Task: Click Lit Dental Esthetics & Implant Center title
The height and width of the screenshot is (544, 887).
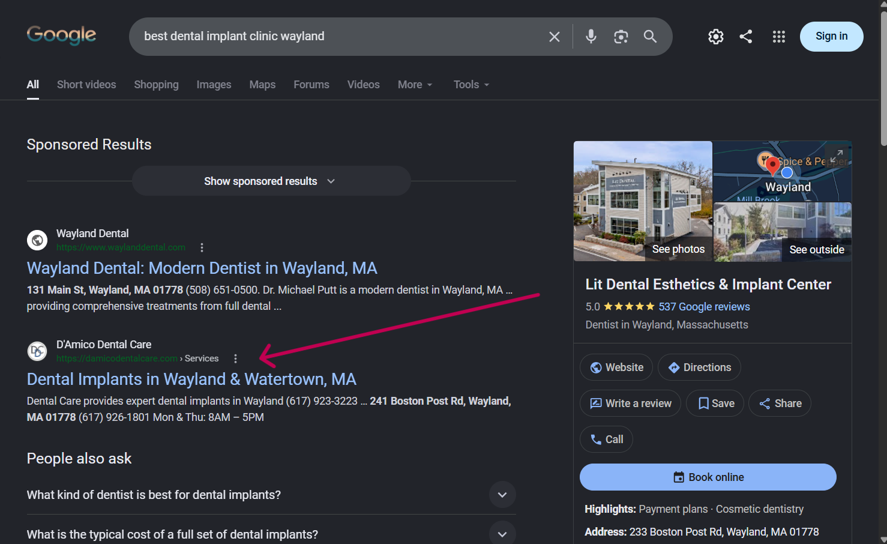Action: pyautogui.click(x=708, y=285)
